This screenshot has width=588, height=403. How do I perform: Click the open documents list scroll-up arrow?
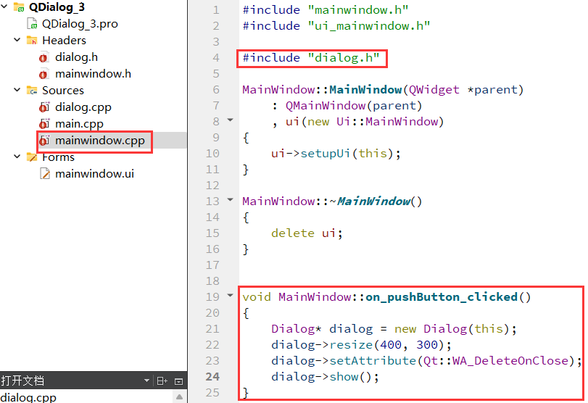179,396
